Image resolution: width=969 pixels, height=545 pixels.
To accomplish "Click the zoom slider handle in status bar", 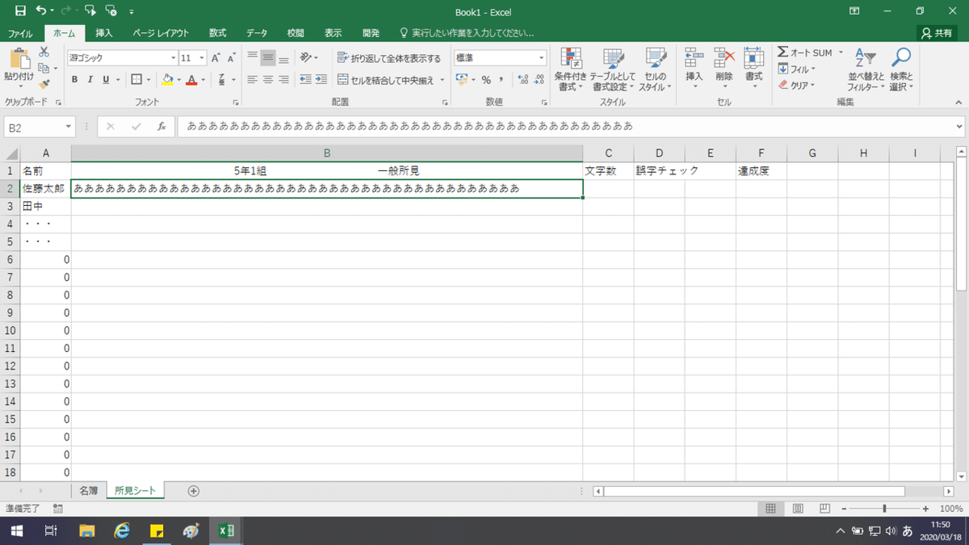I will 884,509.
